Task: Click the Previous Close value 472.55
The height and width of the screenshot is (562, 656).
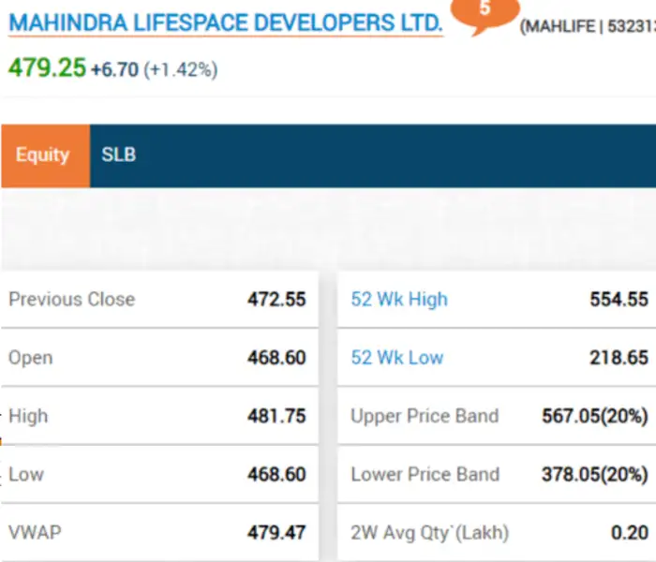Action: point(276,300)
